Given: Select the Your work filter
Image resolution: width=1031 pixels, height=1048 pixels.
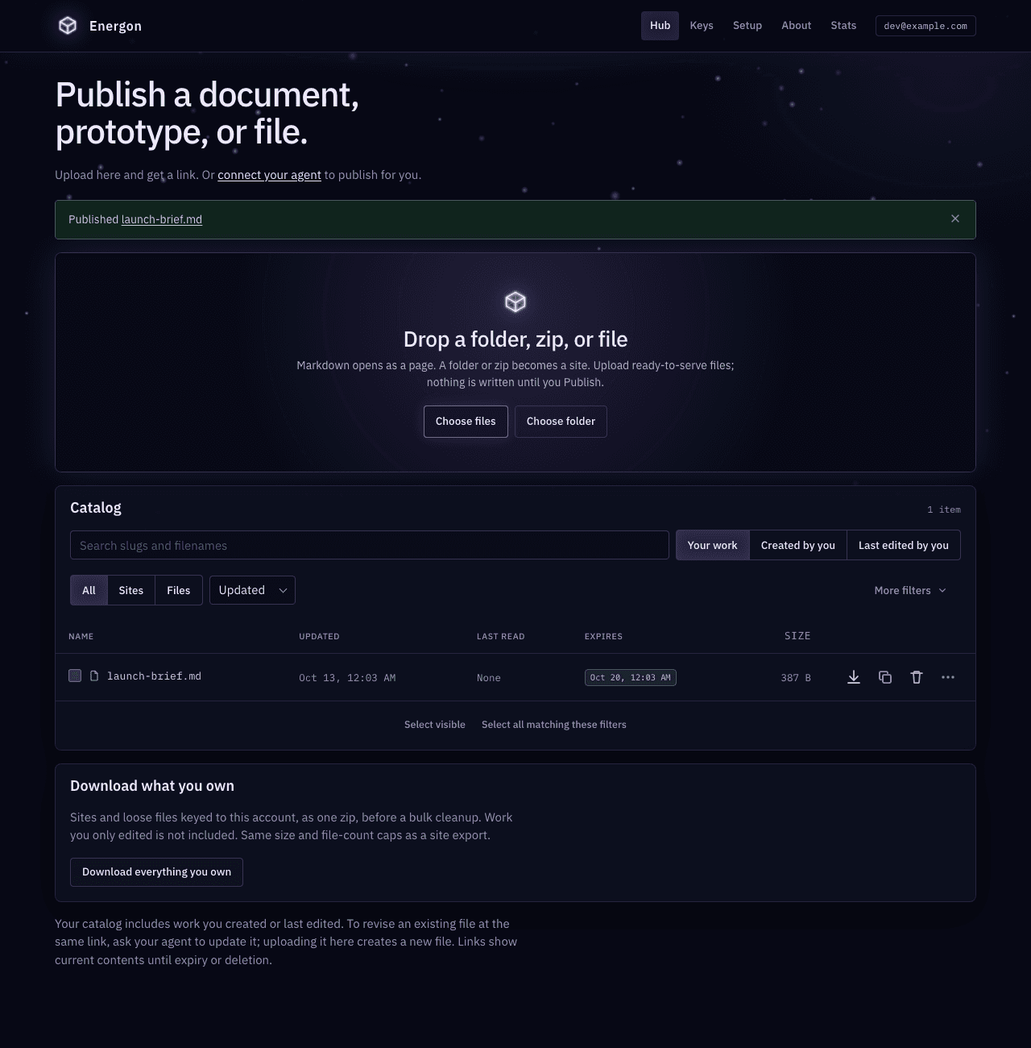Looking at the screenshot, I should [712, 545].
